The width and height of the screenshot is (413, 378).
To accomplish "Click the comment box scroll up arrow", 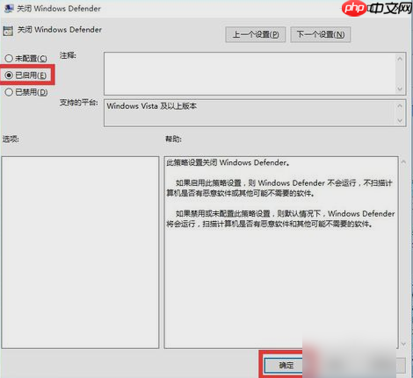I will click(x=400, y=59).
